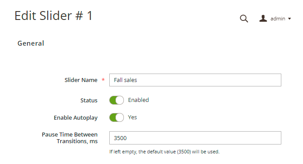Toggle the Status Enabled switch
This screenshot has height=164, width=303.
116,100
